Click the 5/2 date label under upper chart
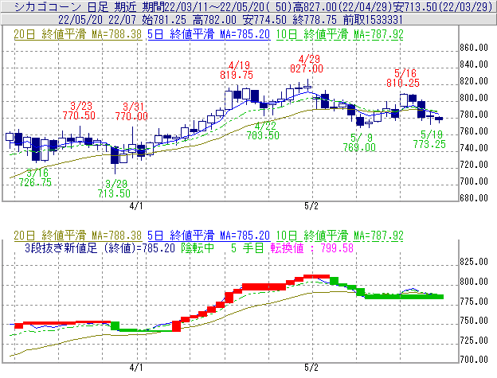The height and width of the screenshot is (378, 497). pos(311,206)
